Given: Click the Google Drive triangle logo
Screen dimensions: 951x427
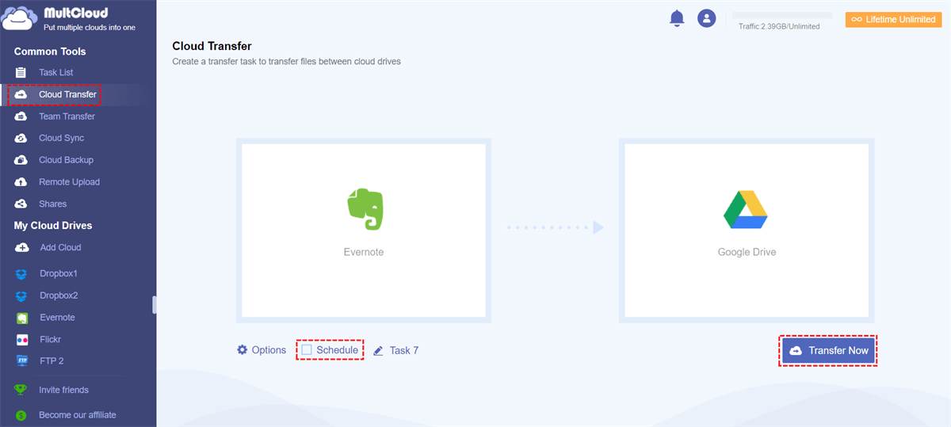Looking at the screenshot, I should pos(746,210).
